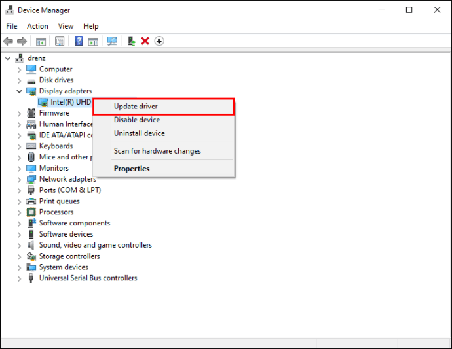Screen dimensions: 452x349
Task: Expand the Network adapters category
Action: pyautogui.click(x=19, y=180)
